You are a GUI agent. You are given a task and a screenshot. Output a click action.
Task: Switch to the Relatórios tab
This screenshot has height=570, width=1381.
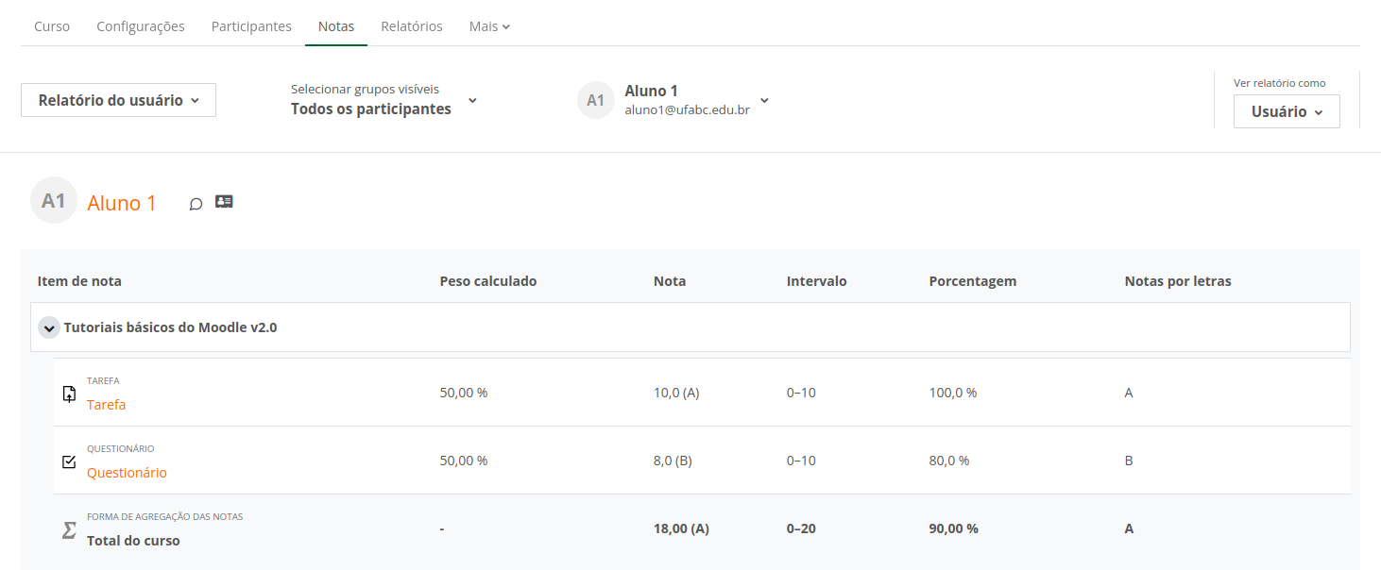click(412, 25)
